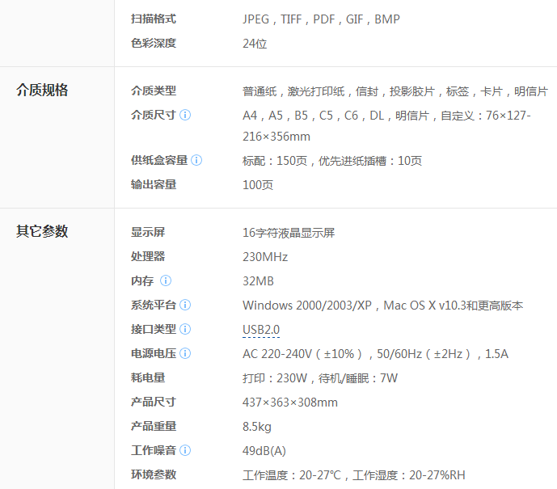Click the 437×363×308mm product size value

(x=290, y=402)
